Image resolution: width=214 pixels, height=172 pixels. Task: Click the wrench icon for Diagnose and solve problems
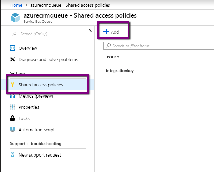coord(13,59)
